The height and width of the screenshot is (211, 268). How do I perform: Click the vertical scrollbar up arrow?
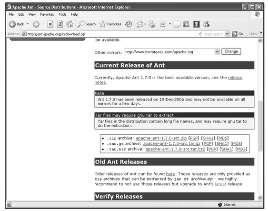[x=260, y=40]
